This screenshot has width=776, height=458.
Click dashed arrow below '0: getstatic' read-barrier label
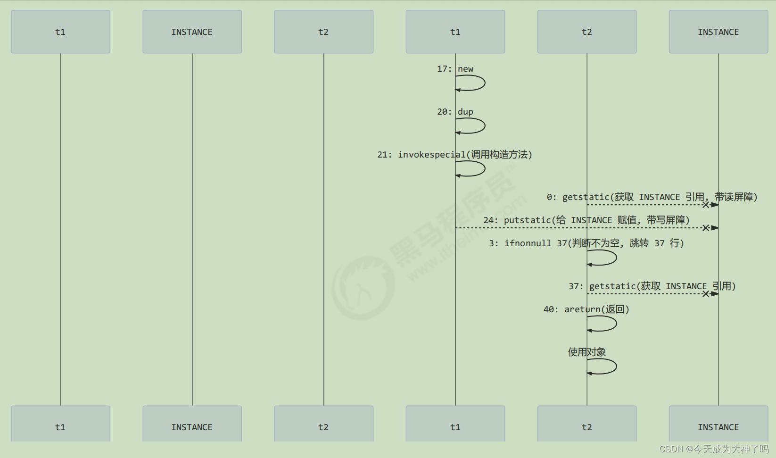[652, 205]
